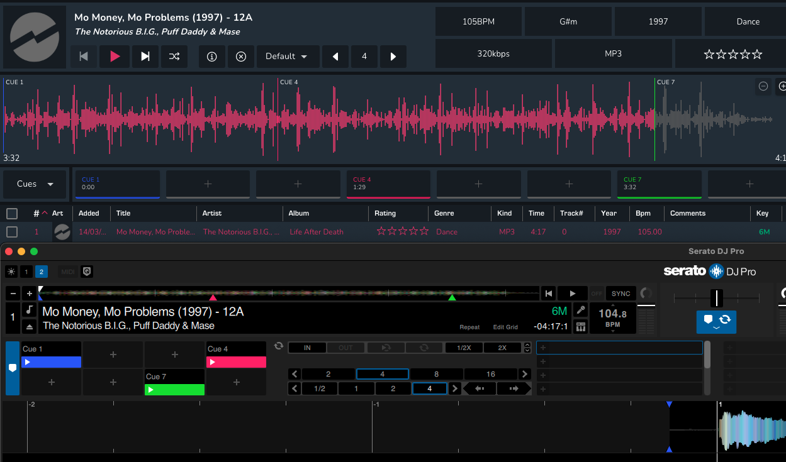Toggle Serato brightness sun icon

[11, 272]
